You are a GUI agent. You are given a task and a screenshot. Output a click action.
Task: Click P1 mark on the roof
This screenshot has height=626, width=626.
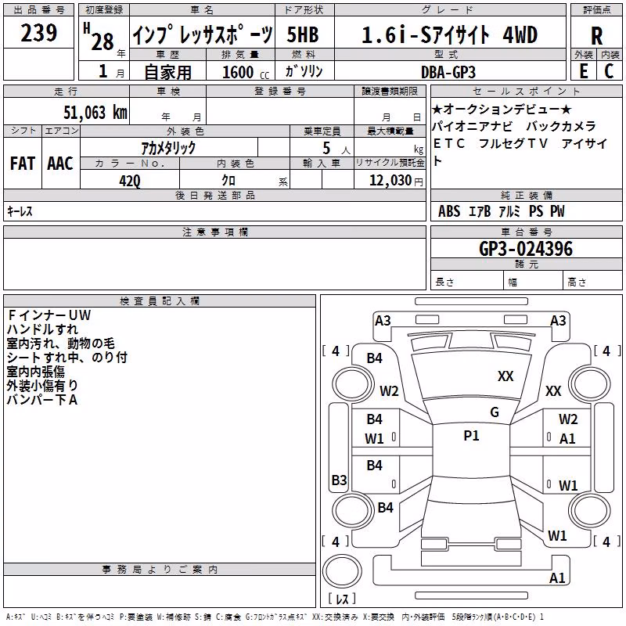coord(471,436)
